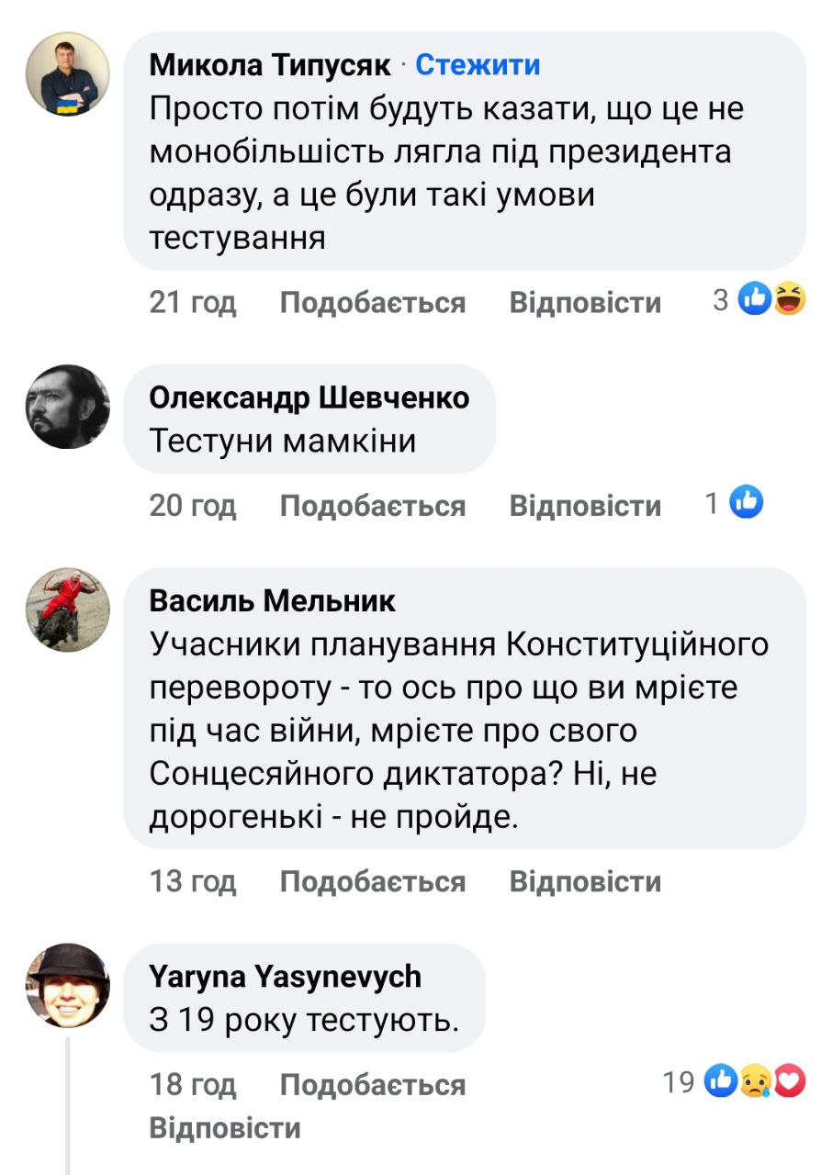Image resolution: width=832 pixels, height=1175 pixels.
Task: View laughing reaction on Типусяк's comment
Action: coord(789,299)
